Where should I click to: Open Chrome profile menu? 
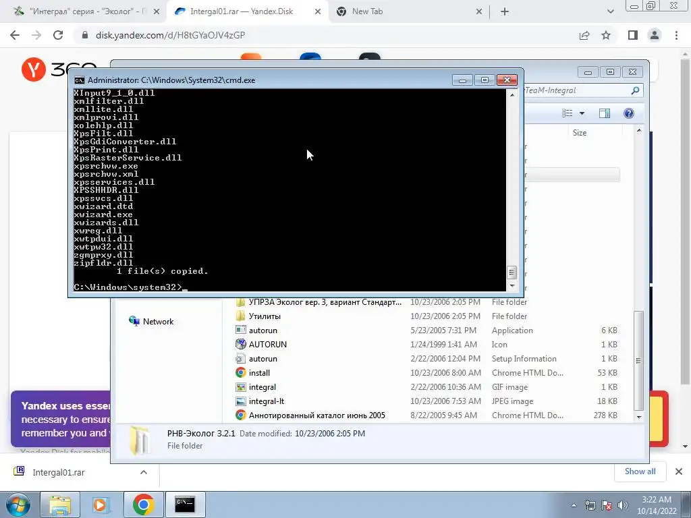(x=655, y=35)
